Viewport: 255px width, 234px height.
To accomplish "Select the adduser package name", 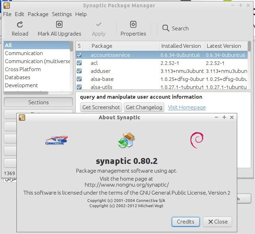I will [x=101, y=71].
